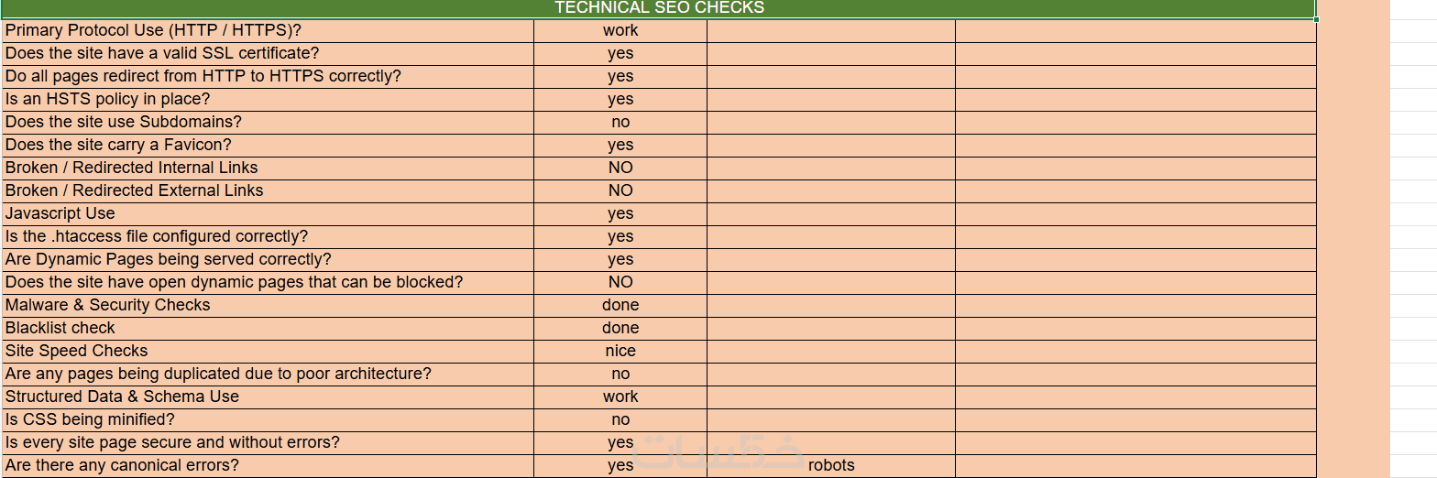Select the Favicon row's yes cell

pos(620,145)
